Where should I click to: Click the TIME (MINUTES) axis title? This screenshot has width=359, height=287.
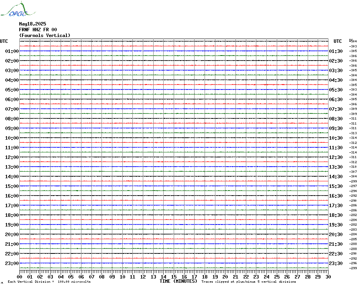pyautogui.click(x=178, y=281)
